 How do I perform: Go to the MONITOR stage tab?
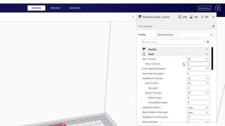(75, 8)
